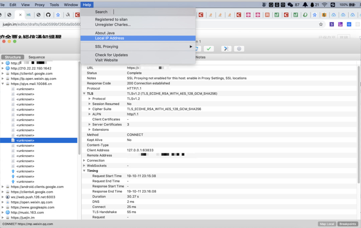The width and height of the screenshot is (361, 228).
Task: Expand the music.163.com host
Action: pos(3,212)
